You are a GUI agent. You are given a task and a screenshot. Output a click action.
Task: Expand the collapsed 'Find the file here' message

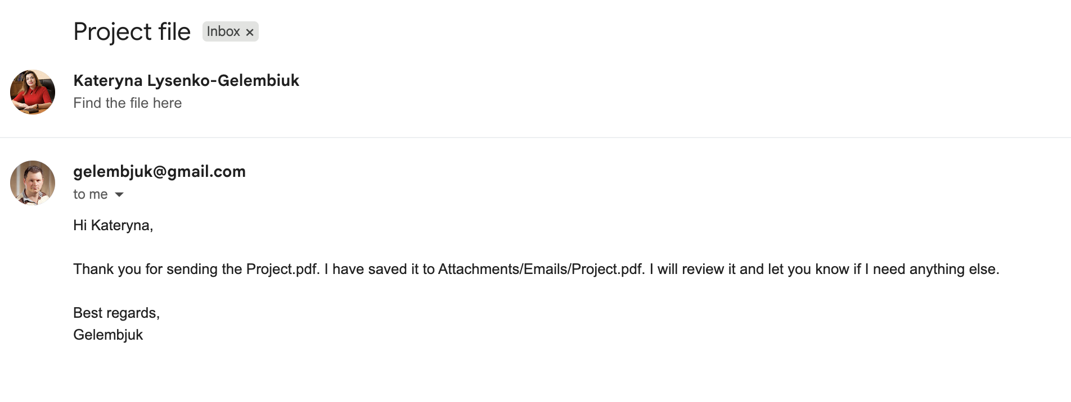[128, 103]
